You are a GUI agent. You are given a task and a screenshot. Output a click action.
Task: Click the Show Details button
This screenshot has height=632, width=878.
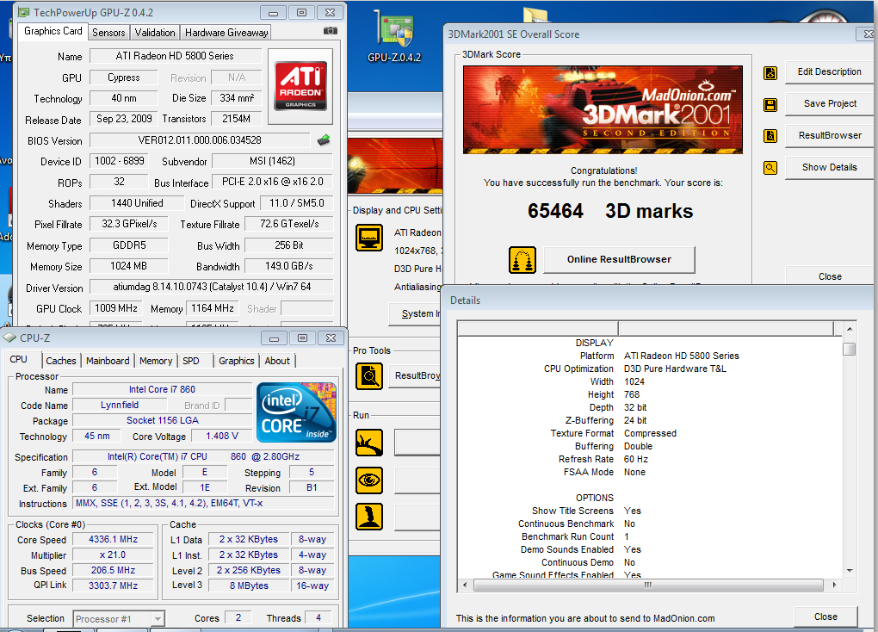(x=829, y=168)
